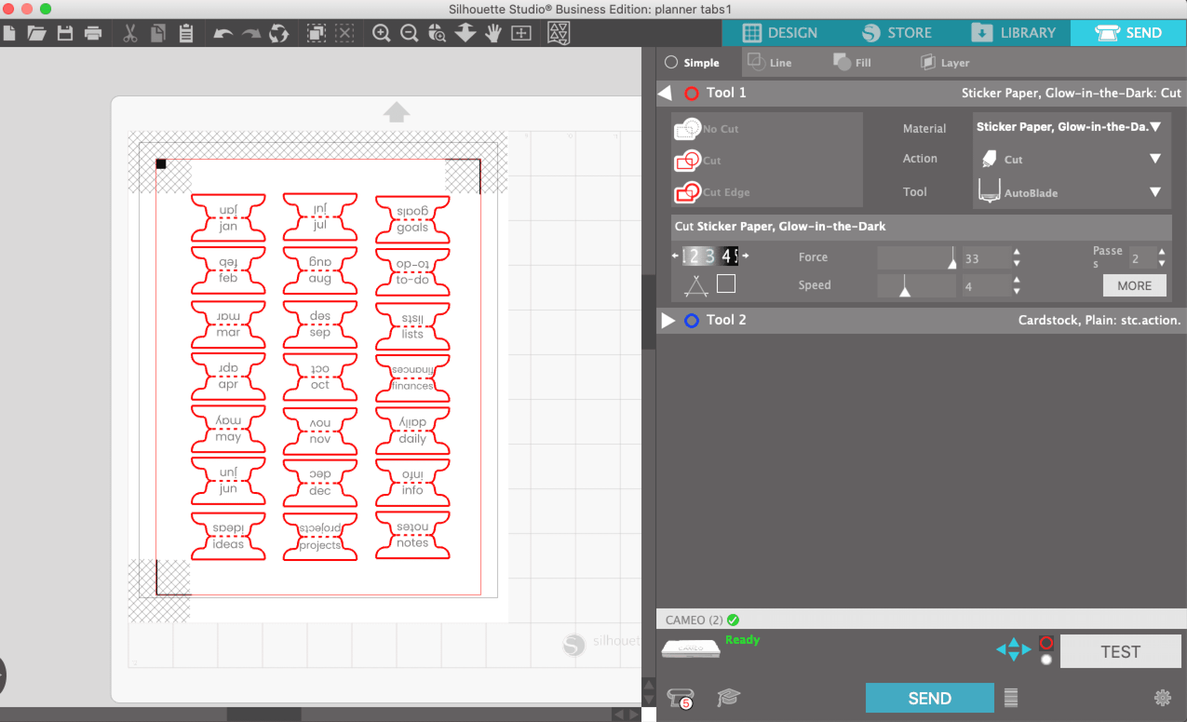This screenshot has width=1187, height=722.
Task: Click the Undo arrow icon
Action: click(223, 33)
